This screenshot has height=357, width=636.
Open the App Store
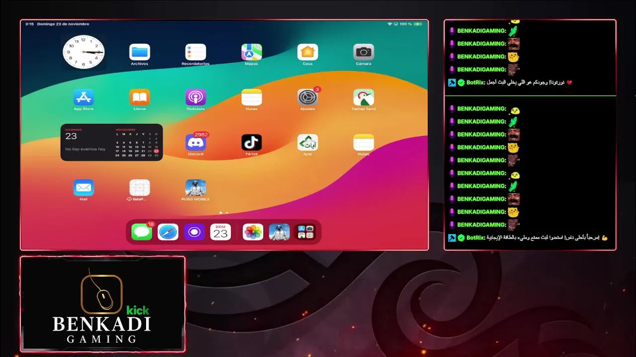pyautogui.click(x=83, y=97)
